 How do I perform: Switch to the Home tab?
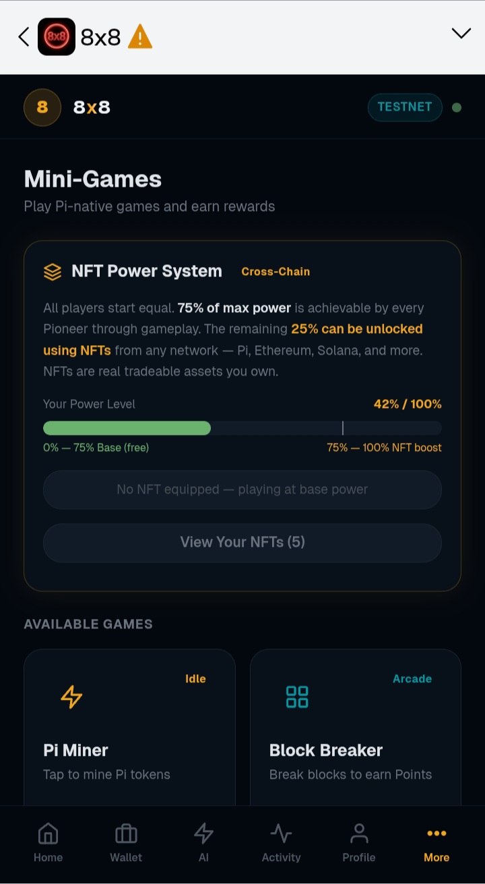tap(48, 843)
